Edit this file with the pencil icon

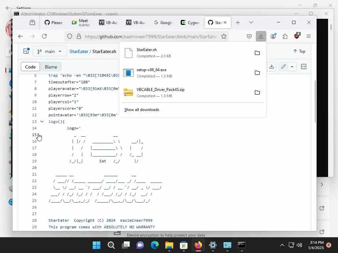(283, 67)
